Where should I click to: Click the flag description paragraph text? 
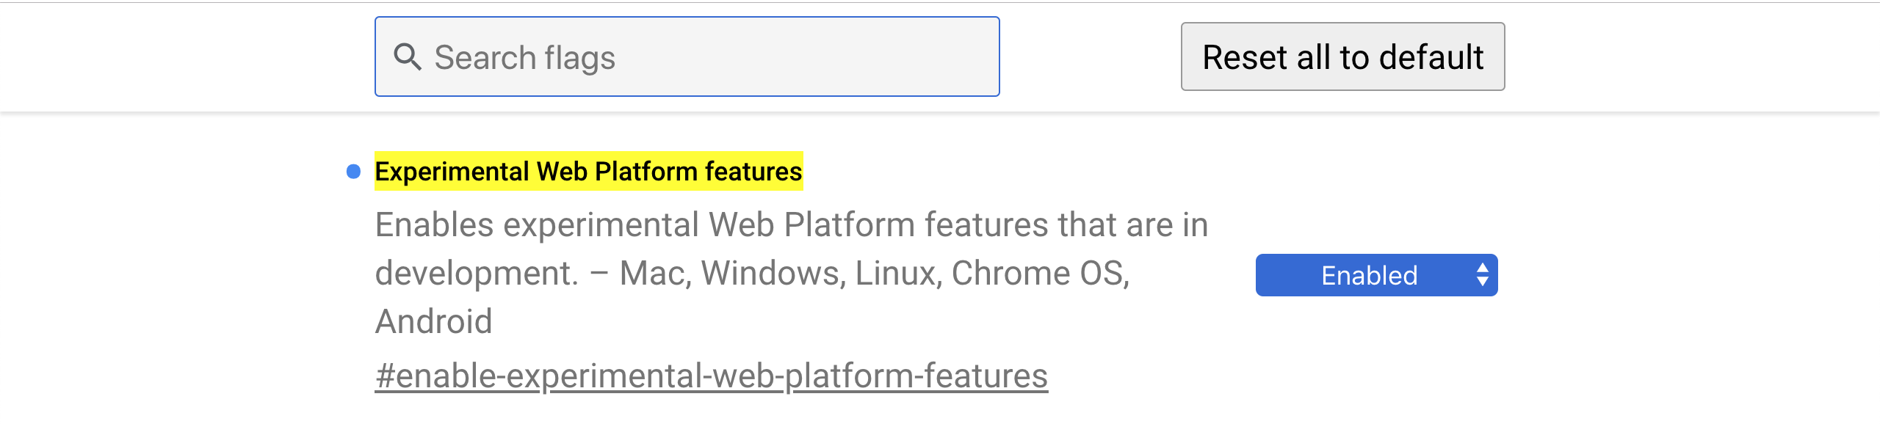coord(790,272)
